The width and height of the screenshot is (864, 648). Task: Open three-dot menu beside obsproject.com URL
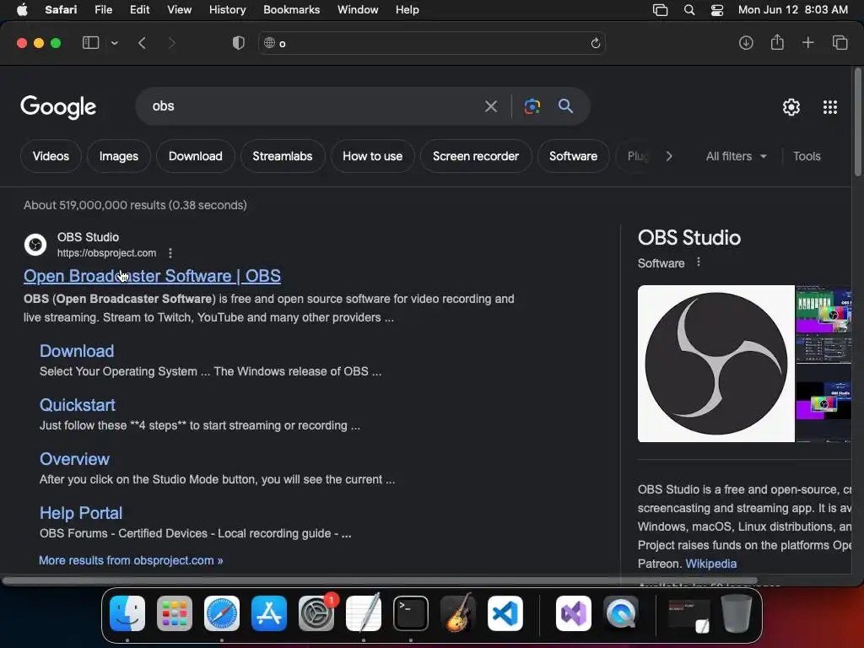[170, 253]
